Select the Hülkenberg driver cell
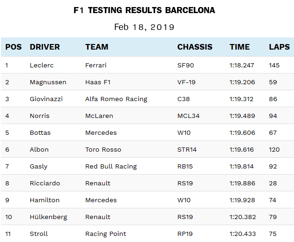The height and width of the screenshot is (242, 294). (48, 217)
